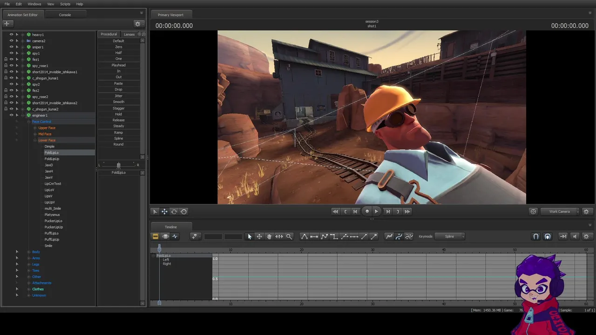596x335 pixels.
Task: Select the Procedural tab
Action: tap(109, 34)
